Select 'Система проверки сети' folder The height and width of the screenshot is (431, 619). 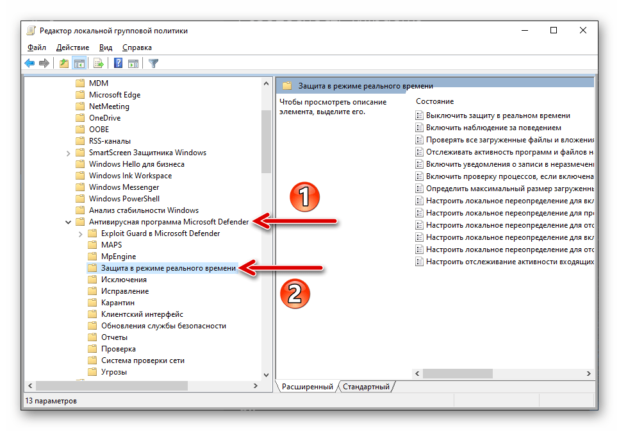[143, 360]
